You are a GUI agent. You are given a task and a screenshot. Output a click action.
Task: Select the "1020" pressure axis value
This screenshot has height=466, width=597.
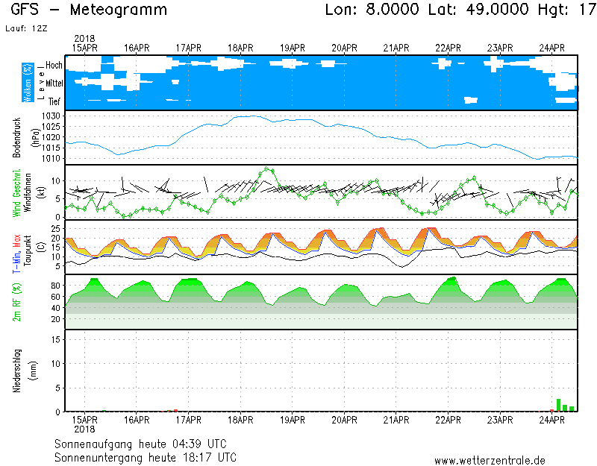(51, 137)
